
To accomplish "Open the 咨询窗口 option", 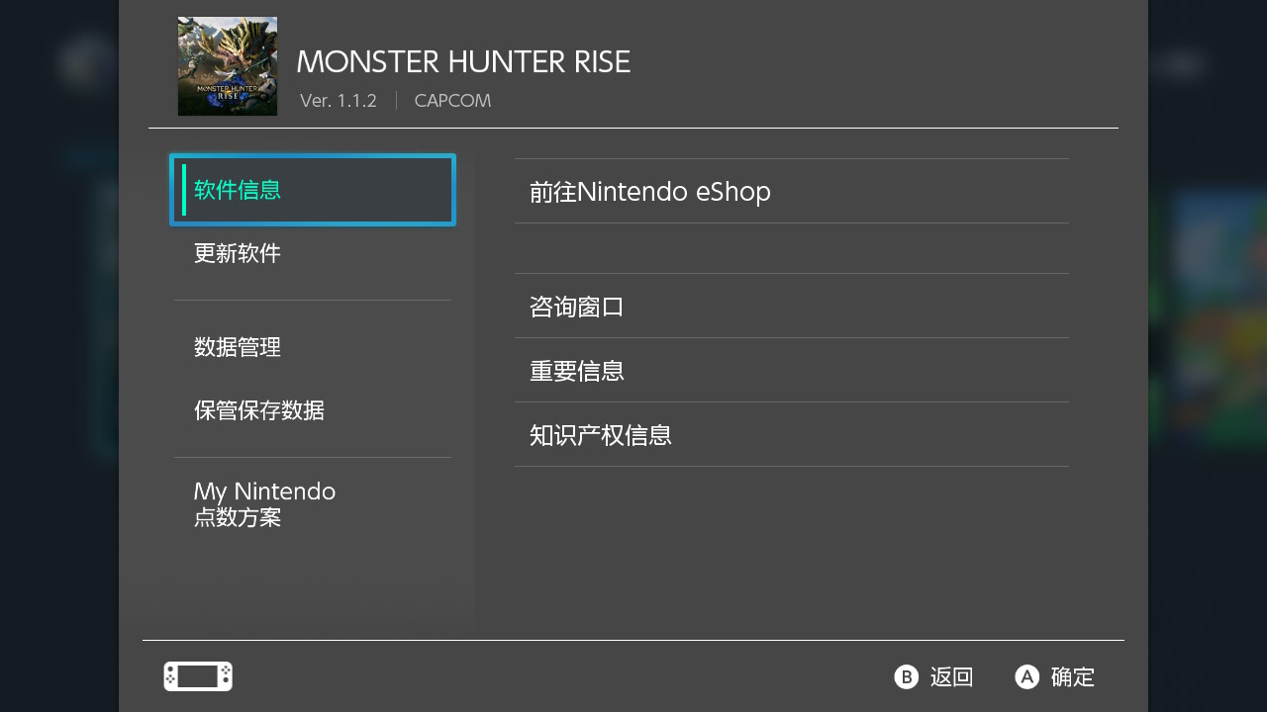I will click(792, 306).
